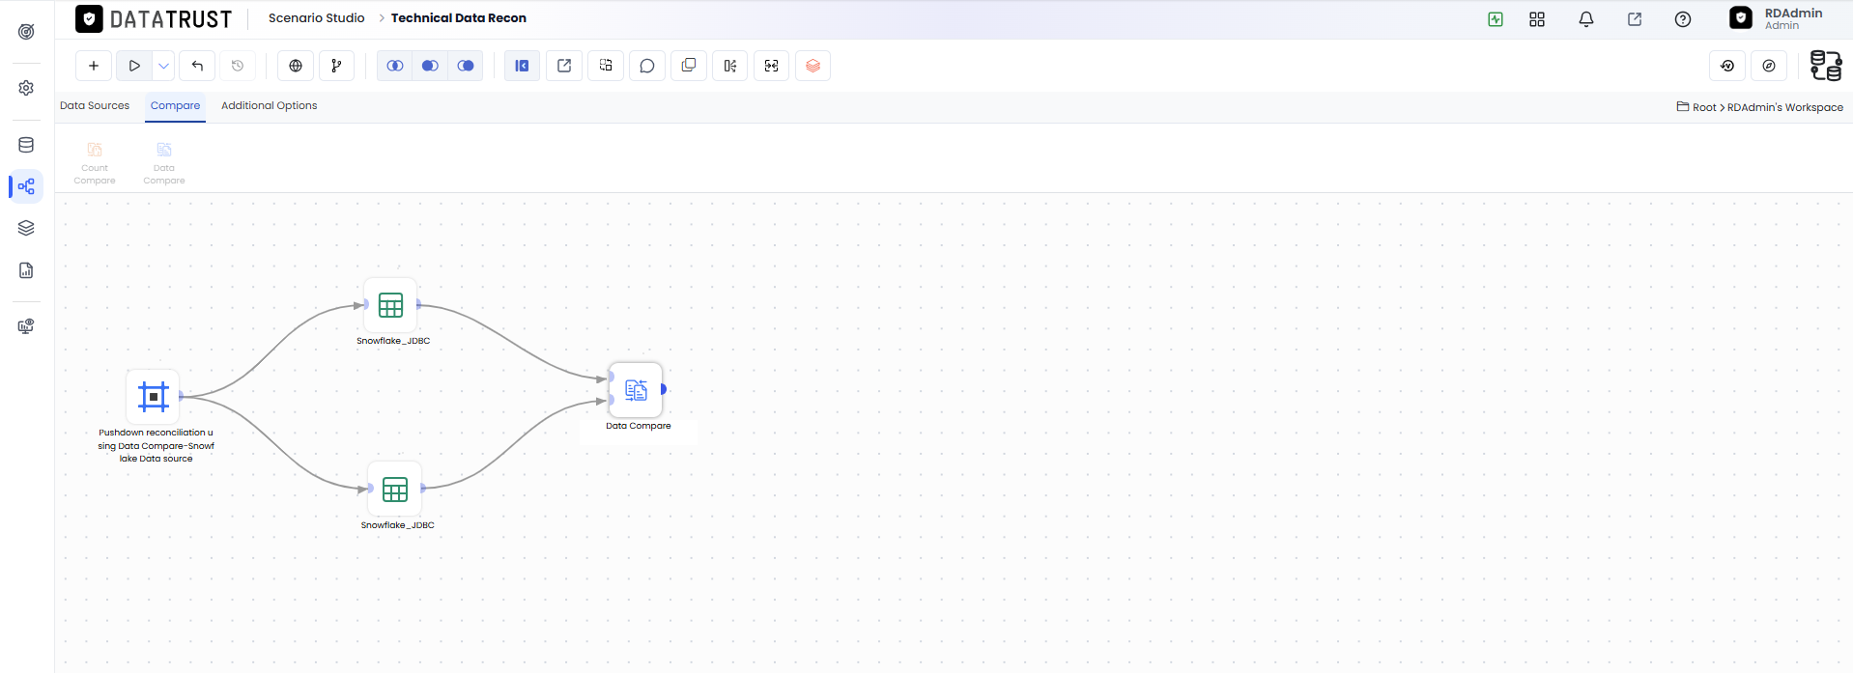Open the globe icon in toolbar
This screenshot has height=673, width=1853.
tap(296, 66)
